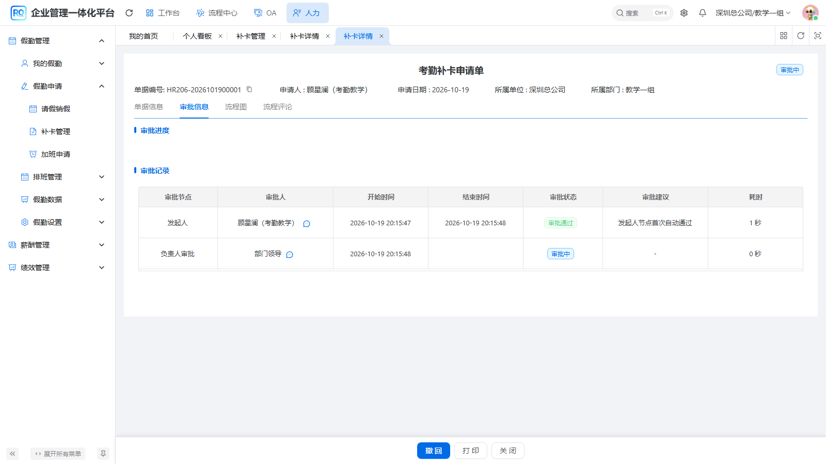This screenshot has width=826, height=464.
Task: Open the notifications bell
Action: 703,13
